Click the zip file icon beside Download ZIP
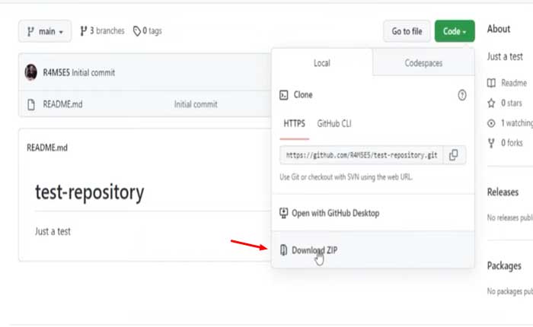The height and width of the screenshot is (327, 533). [283, 250]
